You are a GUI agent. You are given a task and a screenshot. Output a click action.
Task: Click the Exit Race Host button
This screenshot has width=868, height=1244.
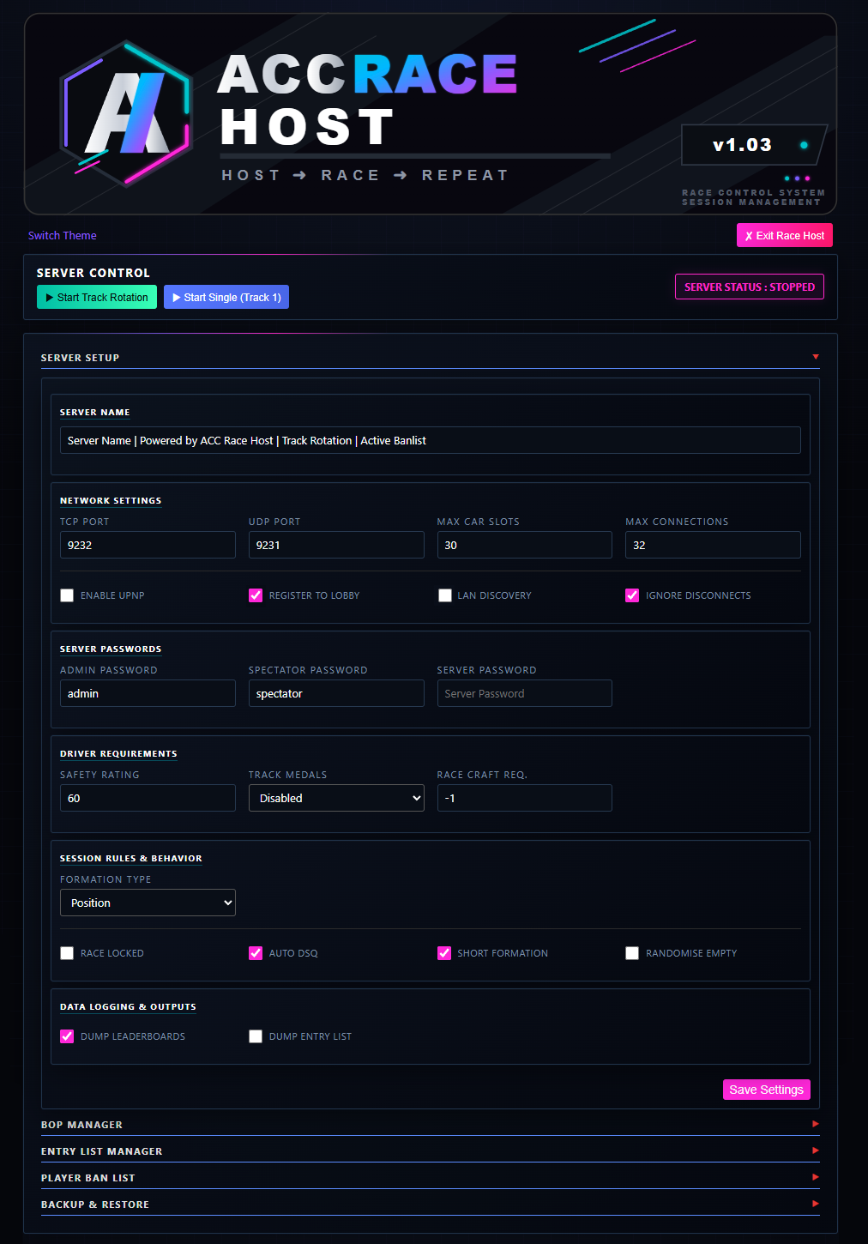tap(785, 235)
